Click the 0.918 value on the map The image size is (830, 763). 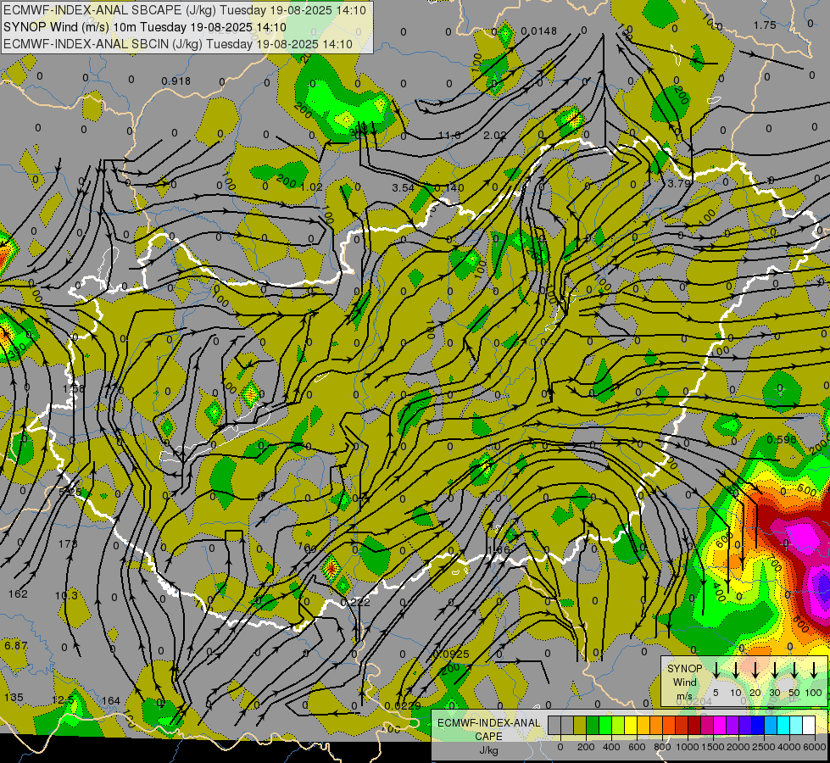point(175,81)
